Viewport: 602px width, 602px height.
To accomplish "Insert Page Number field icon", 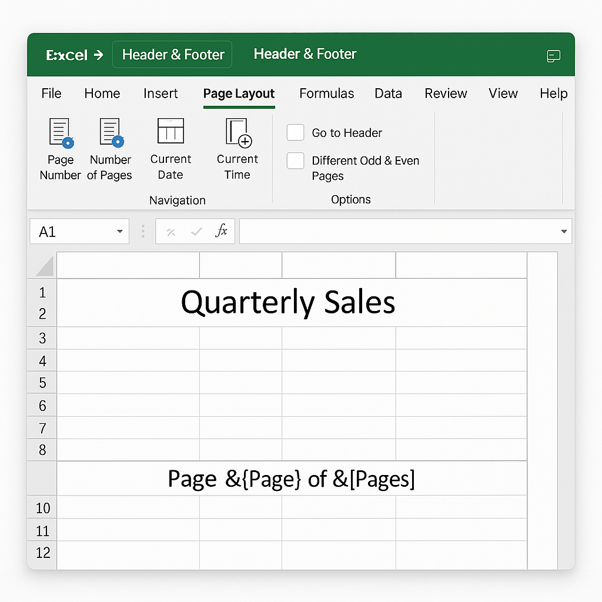I will click(61, 133).
